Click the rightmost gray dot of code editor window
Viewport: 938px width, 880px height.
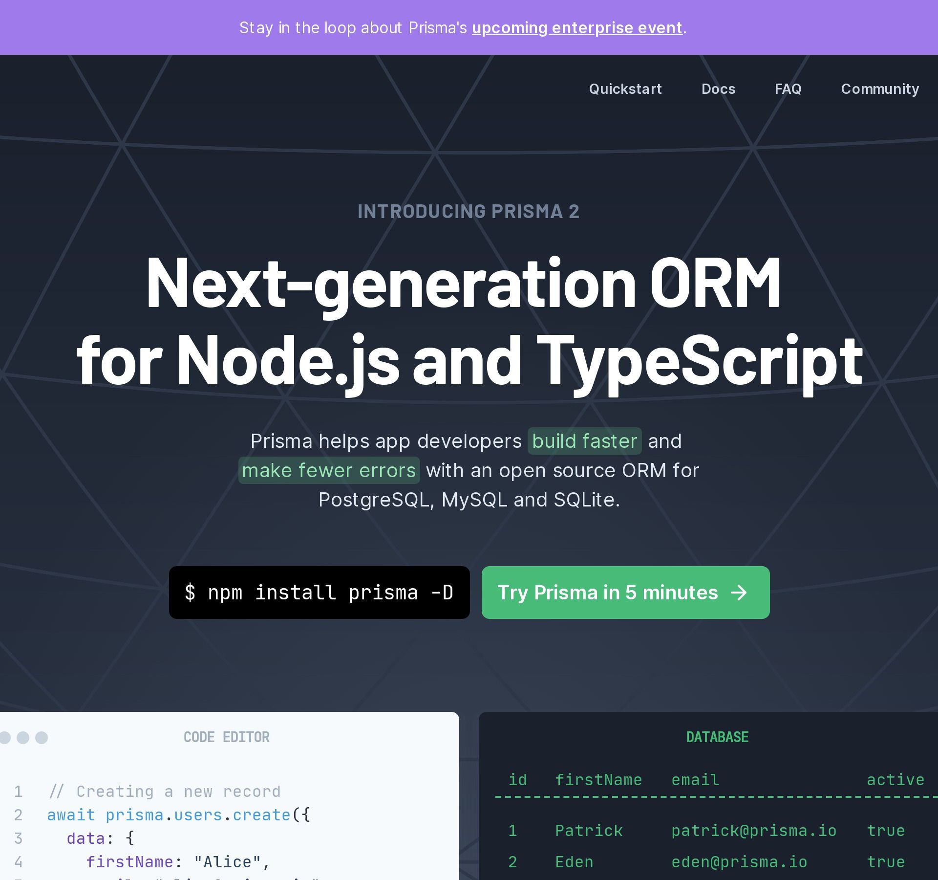pyautogui.click(x=42, y=737)
